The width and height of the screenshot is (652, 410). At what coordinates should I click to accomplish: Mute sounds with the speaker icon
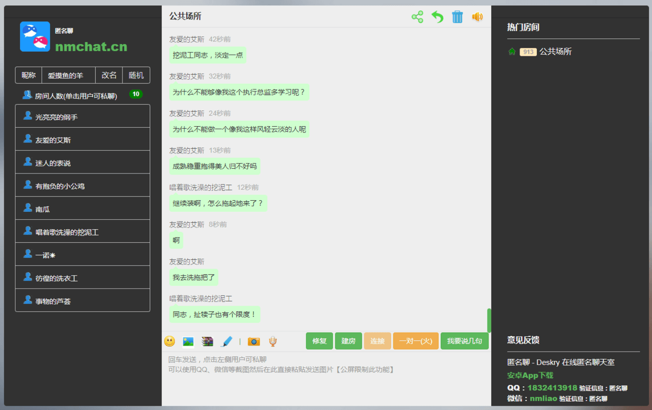click(477, 16)
